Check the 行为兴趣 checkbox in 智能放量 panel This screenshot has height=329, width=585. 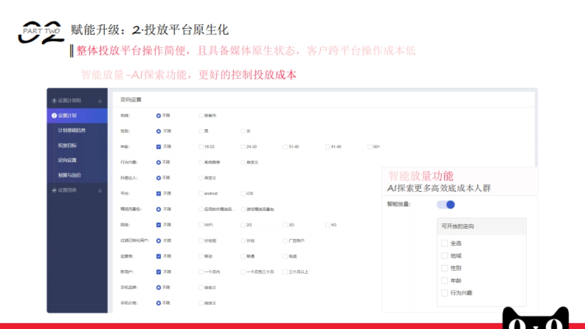click(445, 293)
